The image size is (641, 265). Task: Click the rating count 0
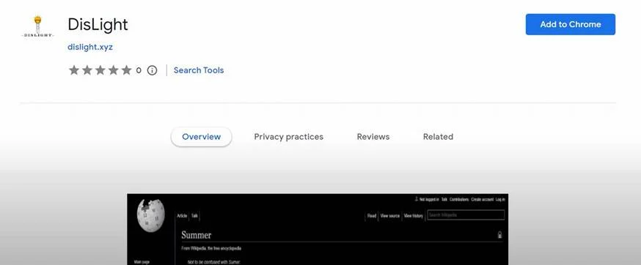tap(139, 70)
